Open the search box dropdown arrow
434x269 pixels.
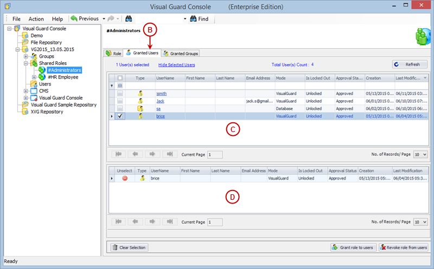tap(185, 19)
